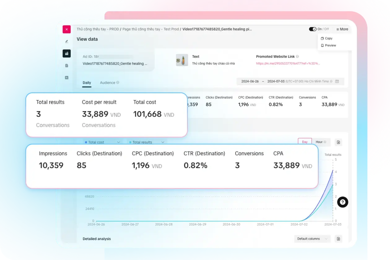Open the edit pencil icon in sidebar
Screen dimensions: 390x260
(x=67, y=41)
